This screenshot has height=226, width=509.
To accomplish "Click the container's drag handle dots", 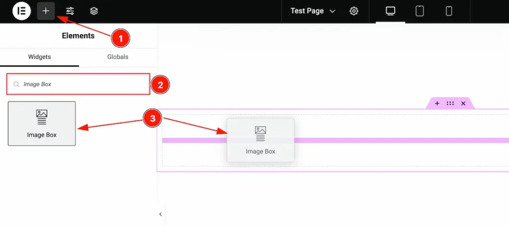I will [x=450, y=103].
